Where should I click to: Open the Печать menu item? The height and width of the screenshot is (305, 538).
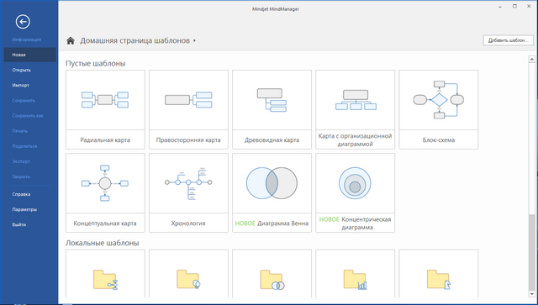pos(20,131)
